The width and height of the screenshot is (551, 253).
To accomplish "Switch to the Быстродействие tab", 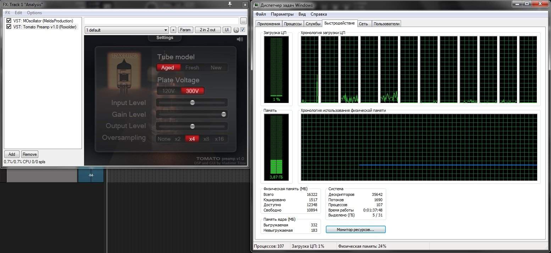I will coord(339,23).
